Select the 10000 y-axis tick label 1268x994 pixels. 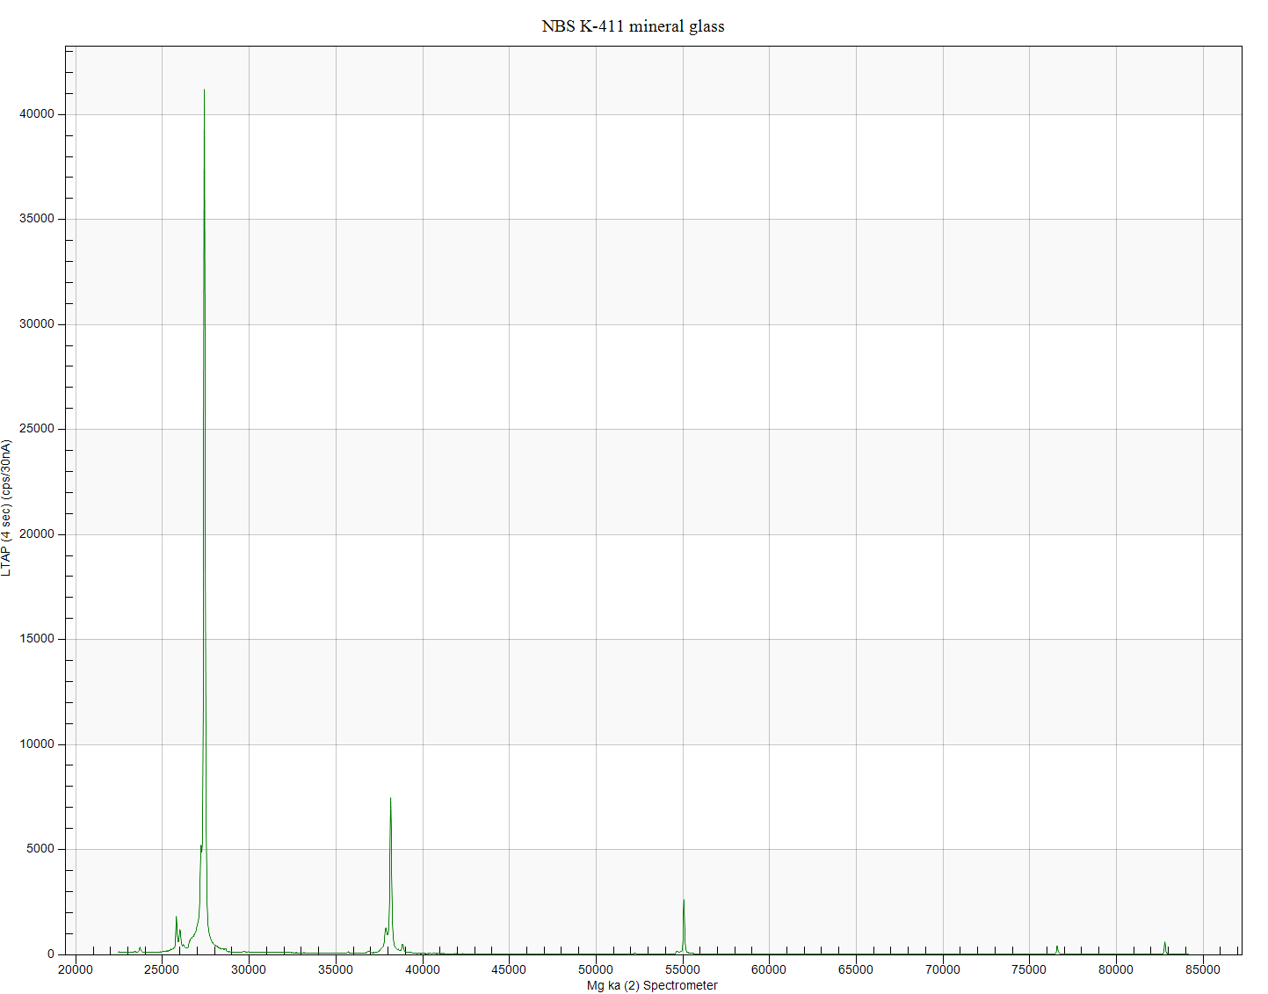(x=37, y=744)
